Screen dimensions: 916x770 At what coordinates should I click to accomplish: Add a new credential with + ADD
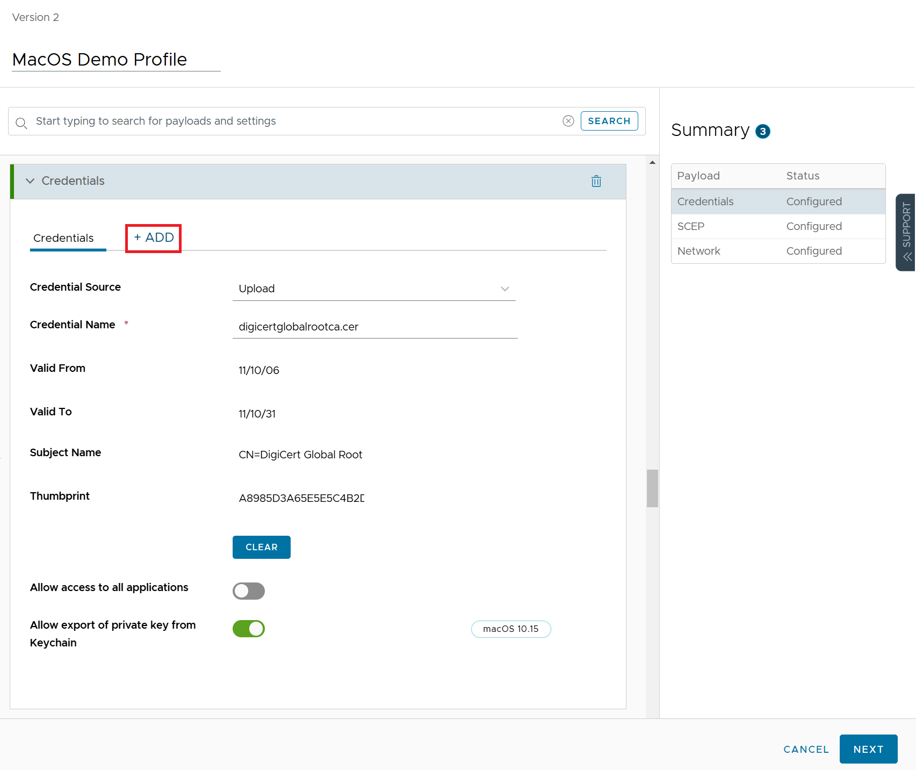(x=154, y=238)
